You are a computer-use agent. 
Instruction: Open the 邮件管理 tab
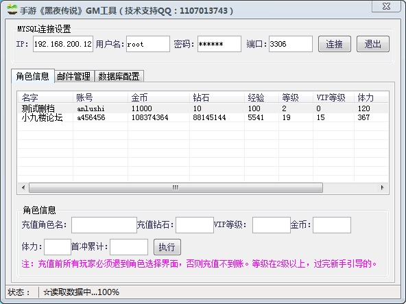click(75, 76)
